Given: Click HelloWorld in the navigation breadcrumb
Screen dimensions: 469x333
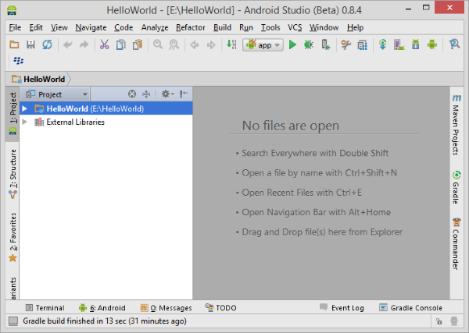Looking at the screenshot, I should point(38,79).
